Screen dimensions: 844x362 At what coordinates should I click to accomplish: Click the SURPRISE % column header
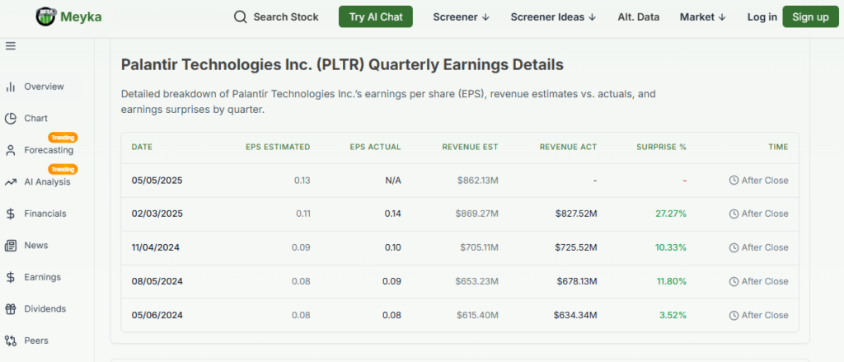[x=662, y=147]
